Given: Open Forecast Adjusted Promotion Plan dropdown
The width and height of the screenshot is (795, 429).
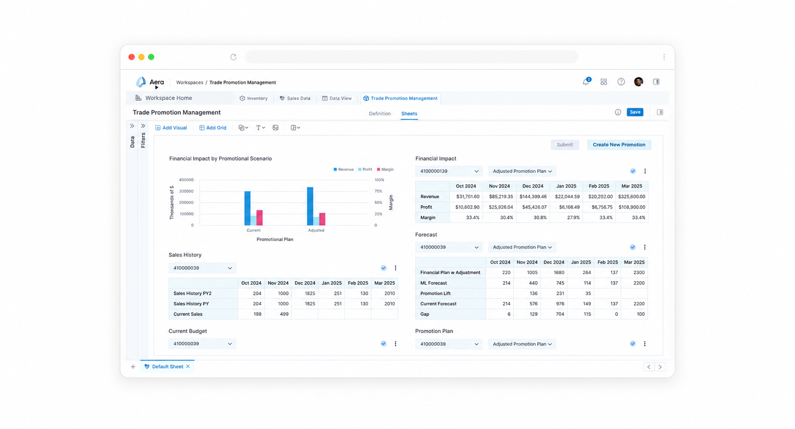Looking at the screenshot, I should (522, 247).
